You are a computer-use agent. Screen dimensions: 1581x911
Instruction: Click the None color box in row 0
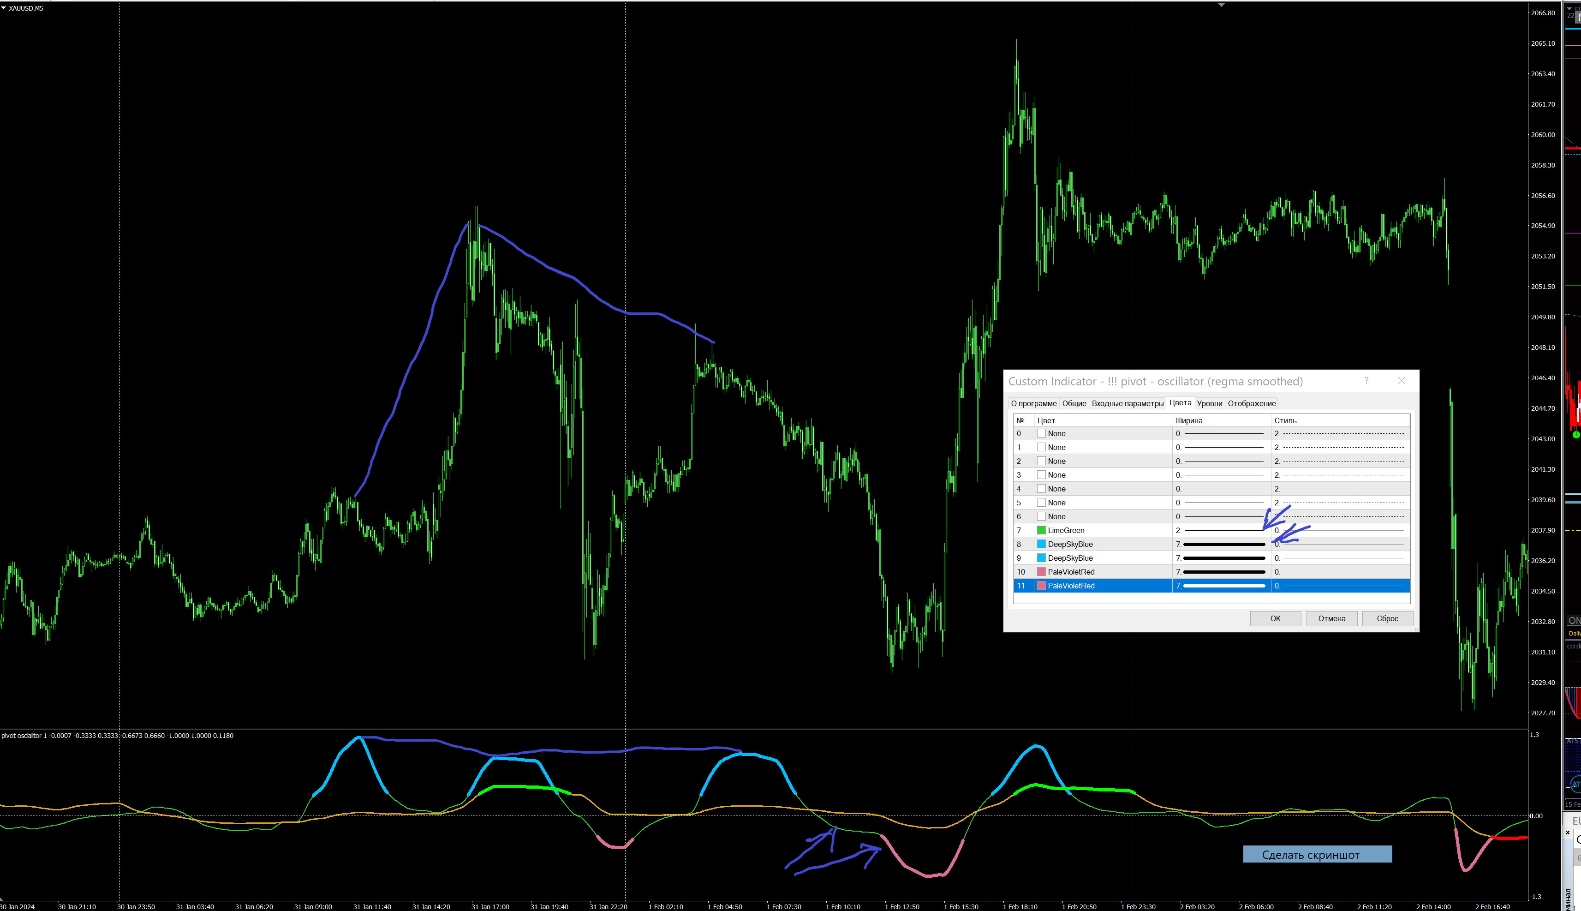click(1041, 434)
